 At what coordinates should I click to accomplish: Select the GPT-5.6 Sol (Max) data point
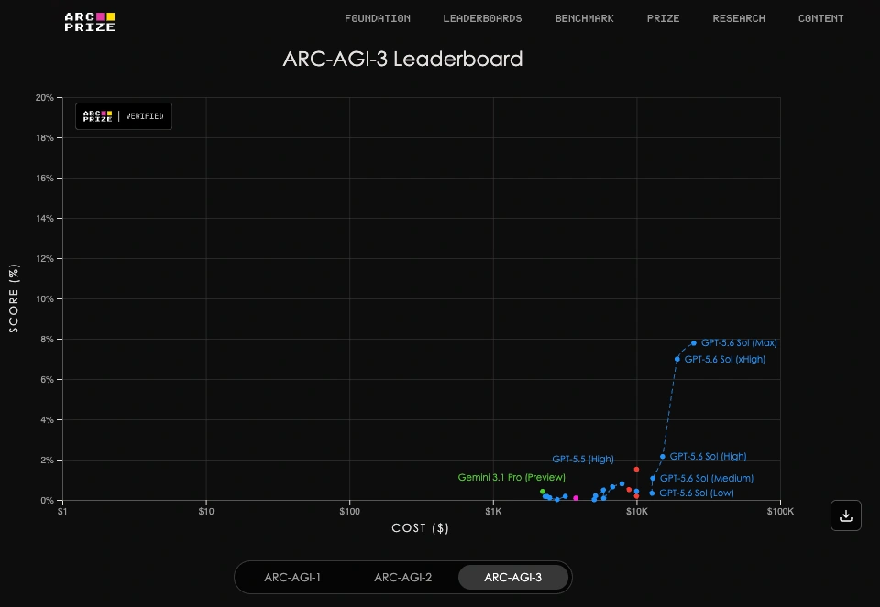click(694, 343)
